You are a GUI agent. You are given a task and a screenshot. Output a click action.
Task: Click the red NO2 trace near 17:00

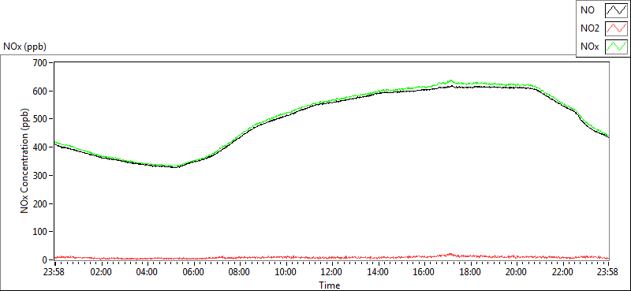450,255
